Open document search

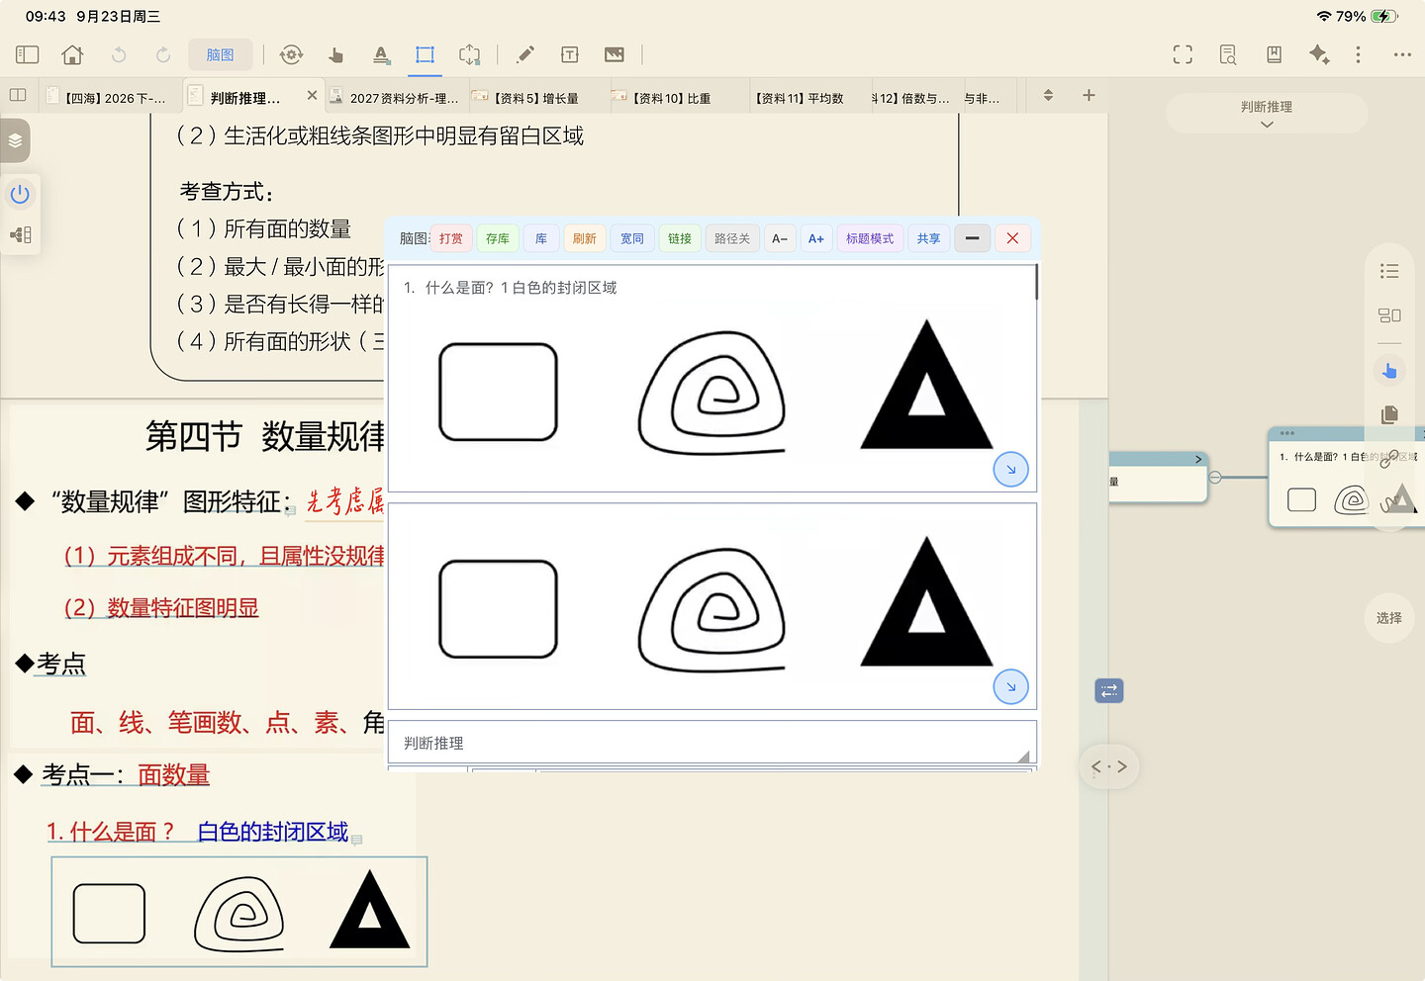1228,54
